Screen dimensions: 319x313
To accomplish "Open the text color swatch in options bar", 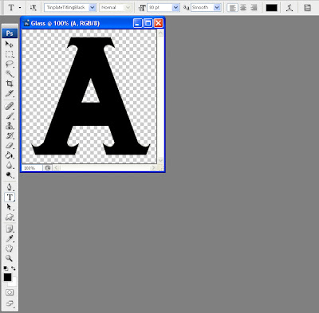I will point(271,8).
